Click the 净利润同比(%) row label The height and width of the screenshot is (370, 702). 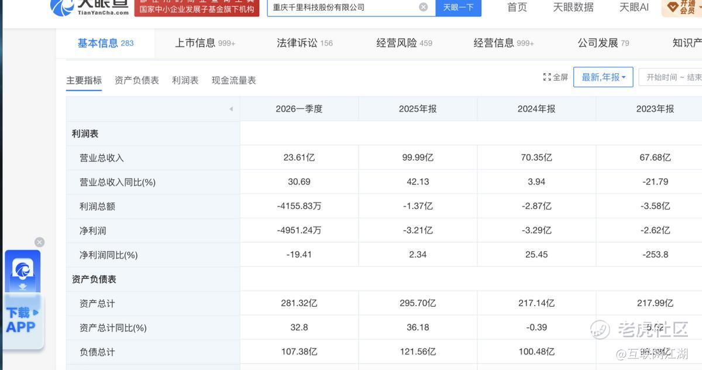pyautogui.click(x=108, y=255)
